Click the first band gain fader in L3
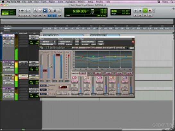Viewport: 175px width, 131px height. pos(81,85)
